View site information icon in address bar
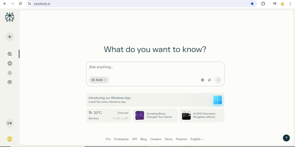This screenshot has height=147, width=295. click(30, 3)
